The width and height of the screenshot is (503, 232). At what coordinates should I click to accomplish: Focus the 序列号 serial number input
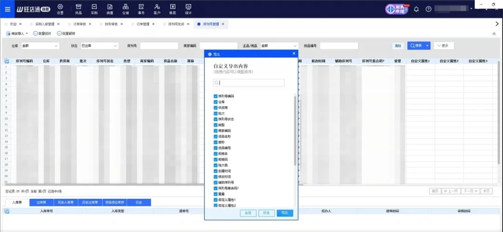pos(159,46)
